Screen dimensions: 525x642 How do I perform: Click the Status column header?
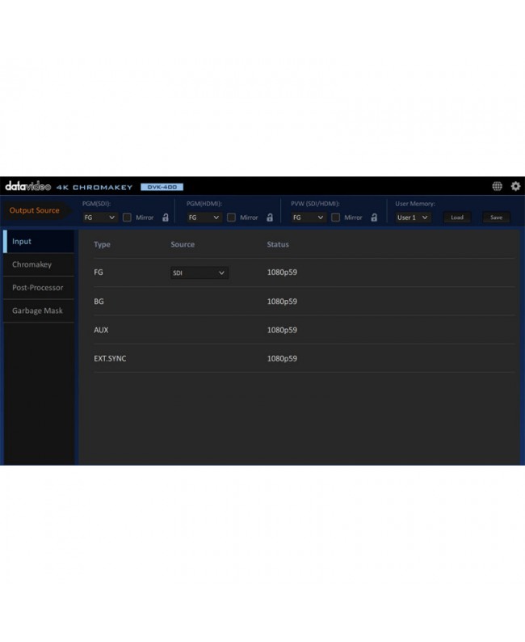click(278, 244)
